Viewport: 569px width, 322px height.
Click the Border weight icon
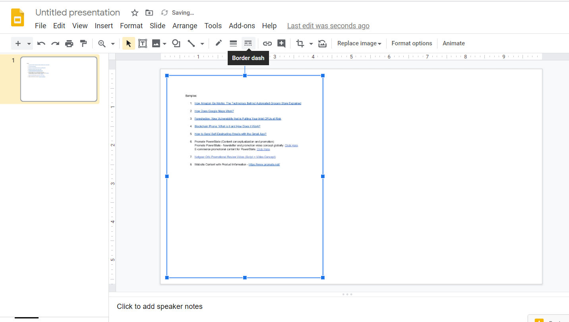click(x=233, y=43)
